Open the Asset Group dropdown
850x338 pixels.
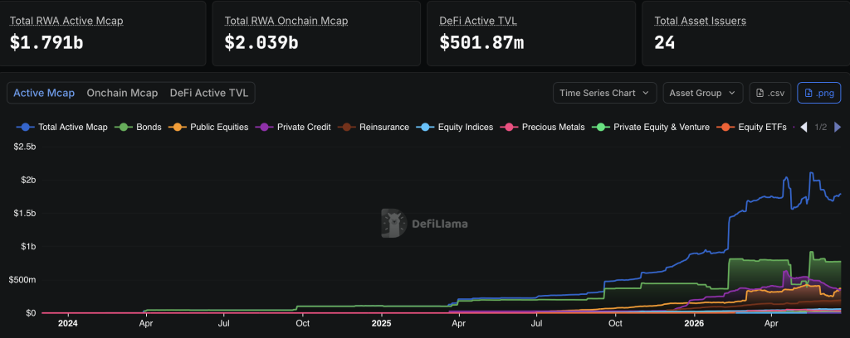(x=702, y=93)
